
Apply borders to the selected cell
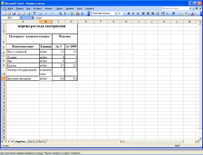(179, 13)
